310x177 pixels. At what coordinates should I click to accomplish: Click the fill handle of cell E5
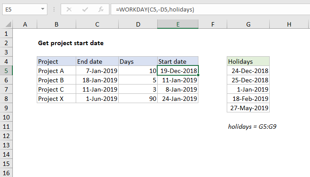tap(198, 75)
